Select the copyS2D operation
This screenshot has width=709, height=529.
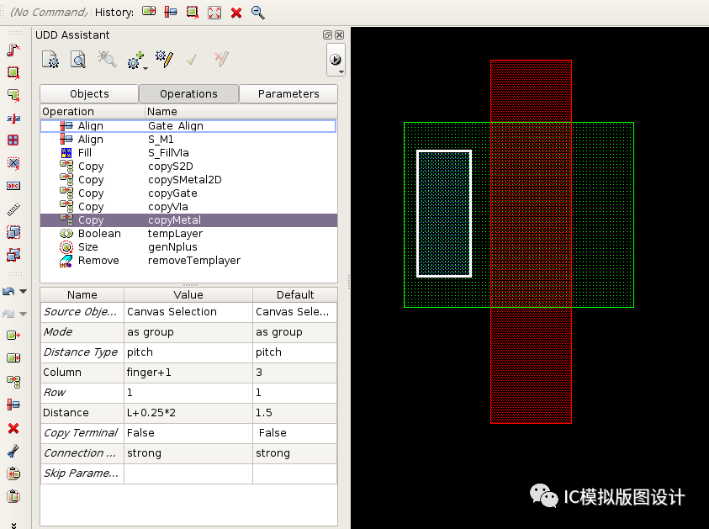tap(188, 167)
